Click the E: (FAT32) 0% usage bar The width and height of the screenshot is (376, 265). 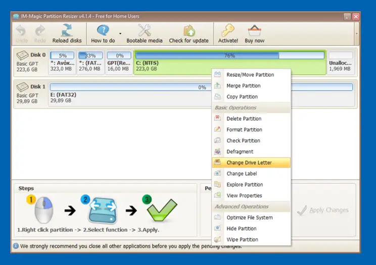202,87
